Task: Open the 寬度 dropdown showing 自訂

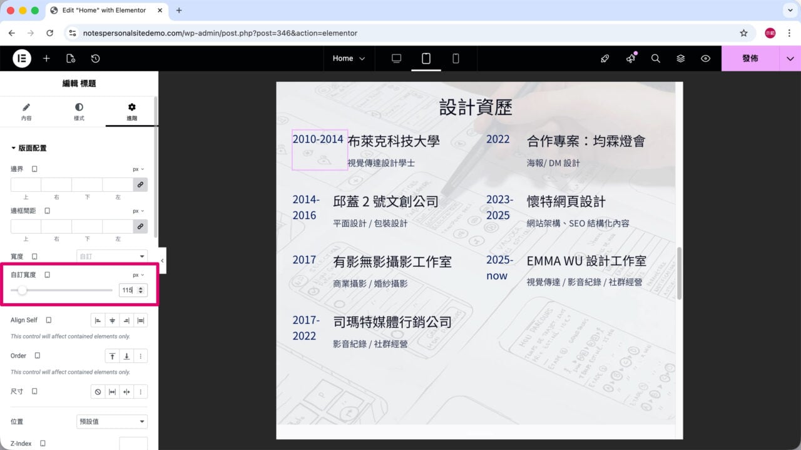Action: click(x=112, y=256)
